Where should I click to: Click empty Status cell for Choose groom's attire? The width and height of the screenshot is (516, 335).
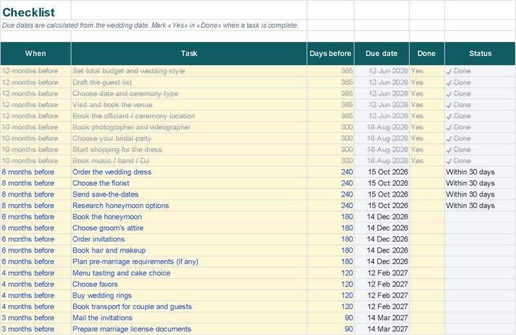480,228
